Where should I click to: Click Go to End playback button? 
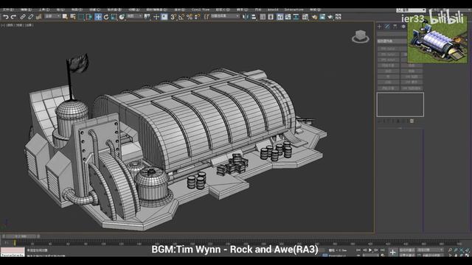(382, 250)
